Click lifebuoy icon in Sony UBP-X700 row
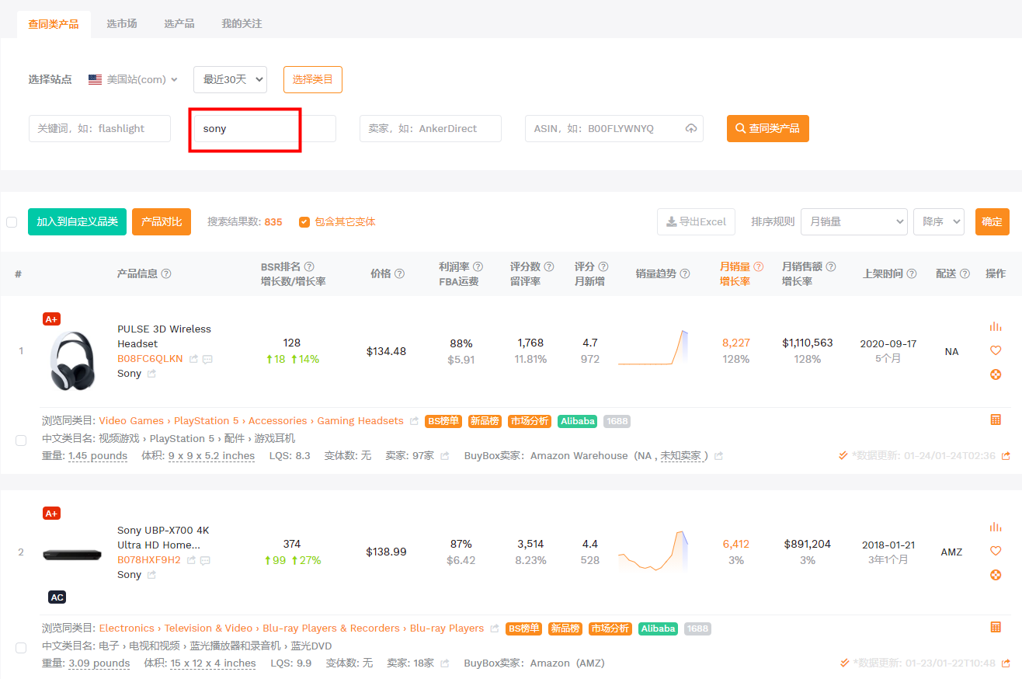Screen dimensions: 1022x679 (996, 575)
